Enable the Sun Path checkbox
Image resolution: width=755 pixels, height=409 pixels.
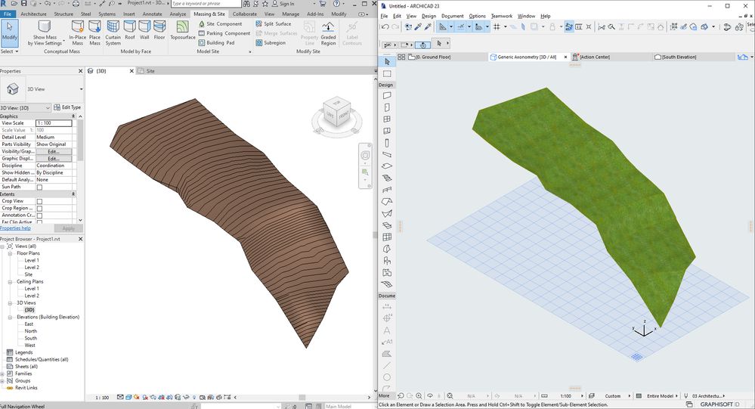pos(39,187)
